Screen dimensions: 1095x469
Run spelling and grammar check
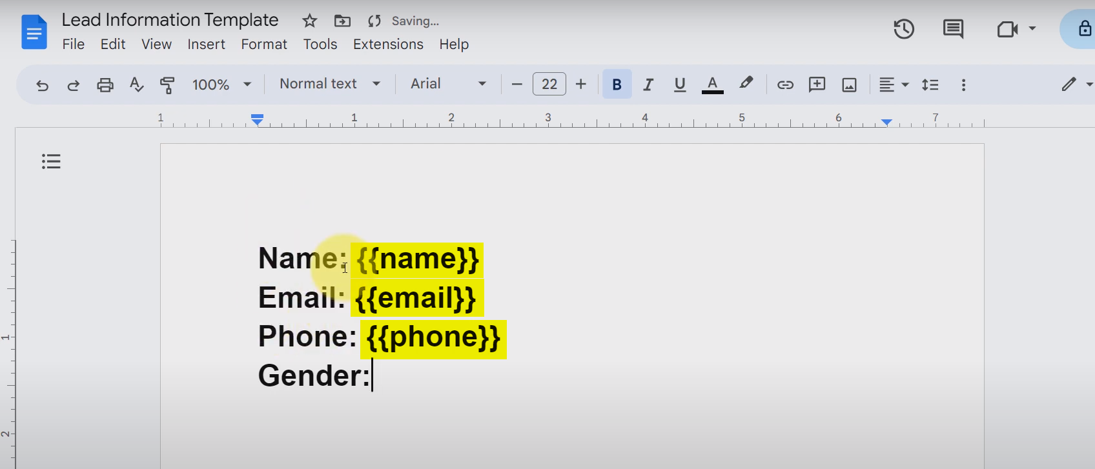[x=136, y=85]
